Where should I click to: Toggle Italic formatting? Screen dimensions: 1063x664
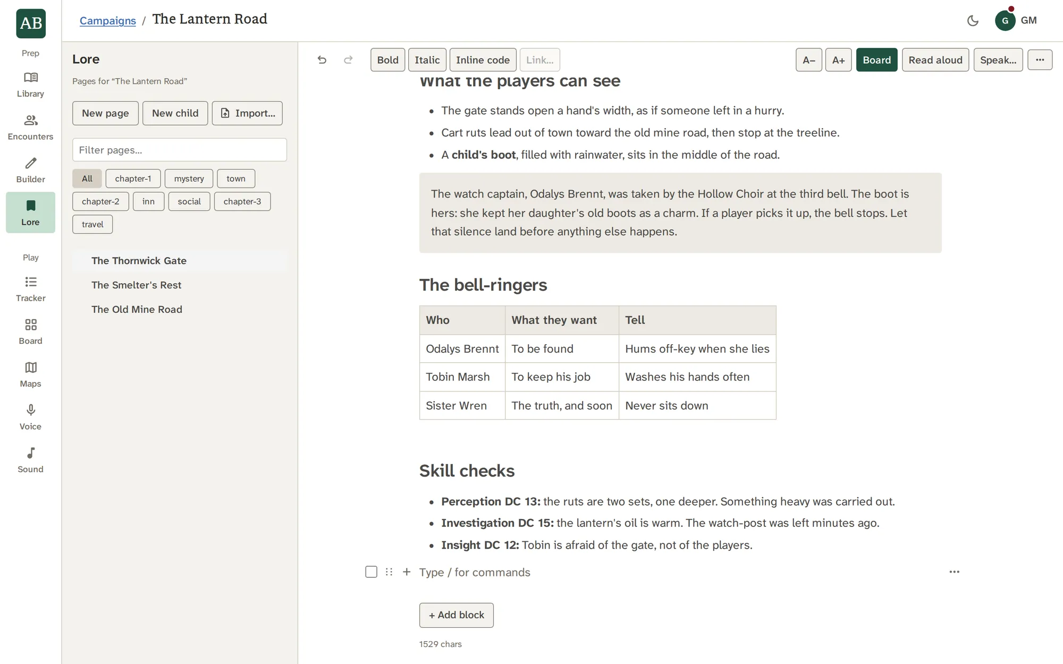click(x=427, y=60)
